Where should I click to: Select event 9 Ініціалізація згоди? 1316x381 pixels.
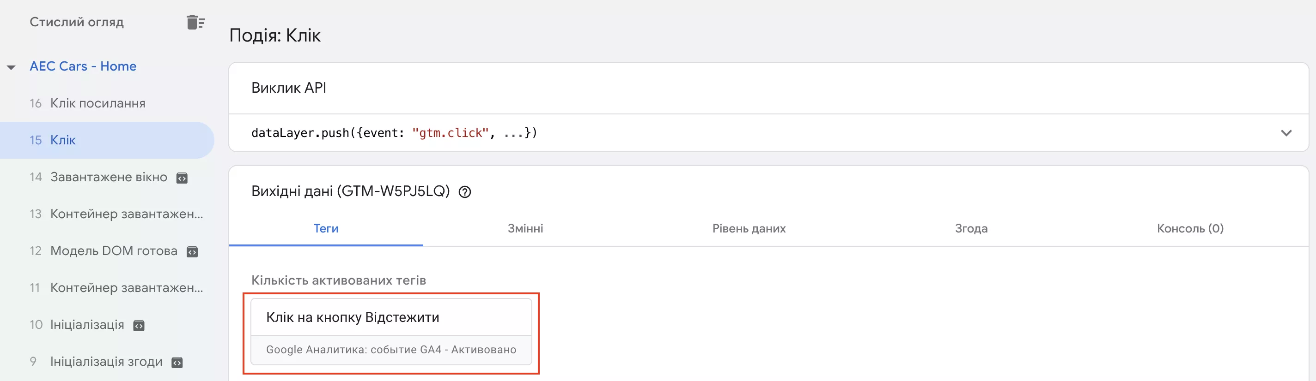click(107, 362)
